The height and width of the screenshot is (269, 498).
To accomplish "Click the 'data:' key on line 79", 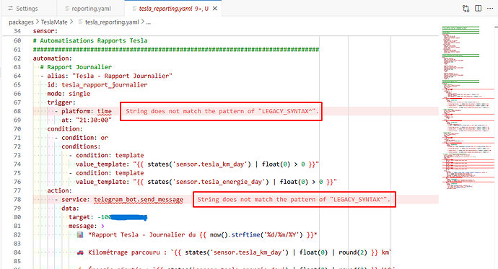I will [x=70, y=208].
